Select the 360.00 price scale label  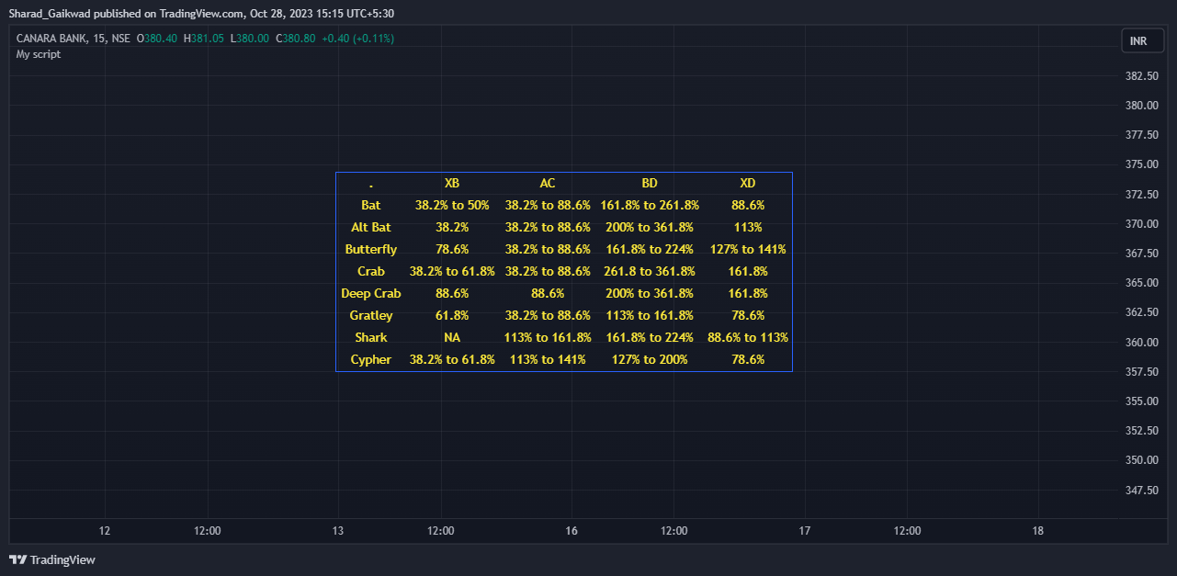[1142, 342]
